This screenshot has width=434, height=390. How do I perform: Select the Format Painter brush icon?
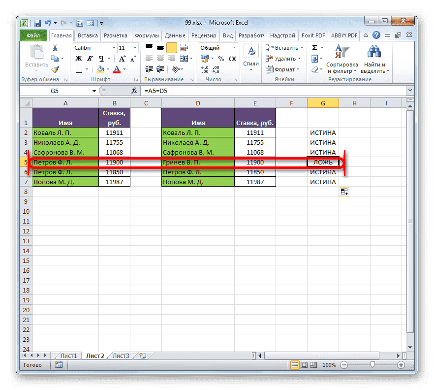tap(56, 69)
